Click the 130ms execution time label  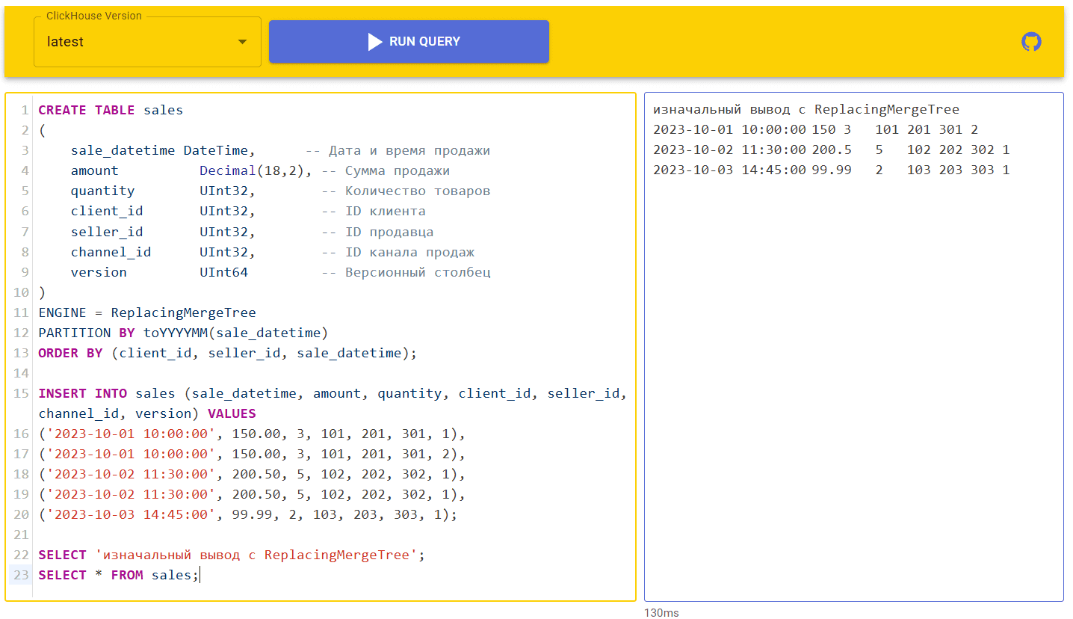(x=661, y=613)
